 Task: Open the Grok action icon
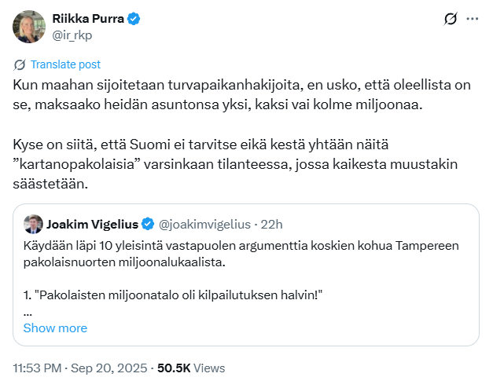(x=451, y=19)
